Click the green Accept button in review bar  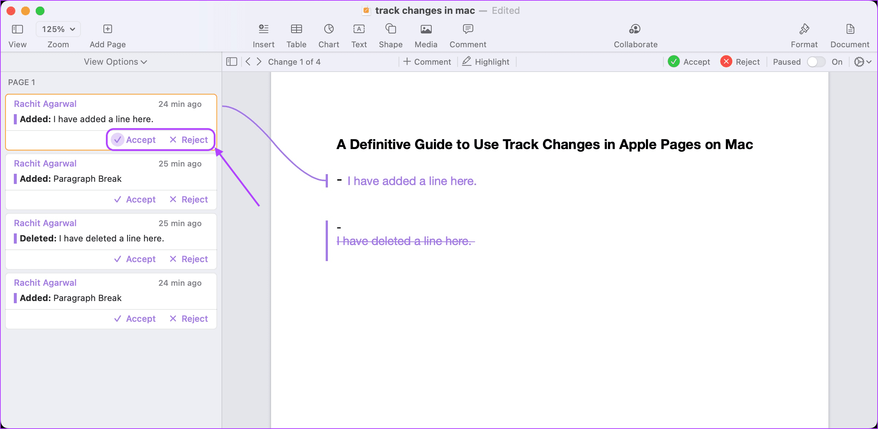coord(689,62)
